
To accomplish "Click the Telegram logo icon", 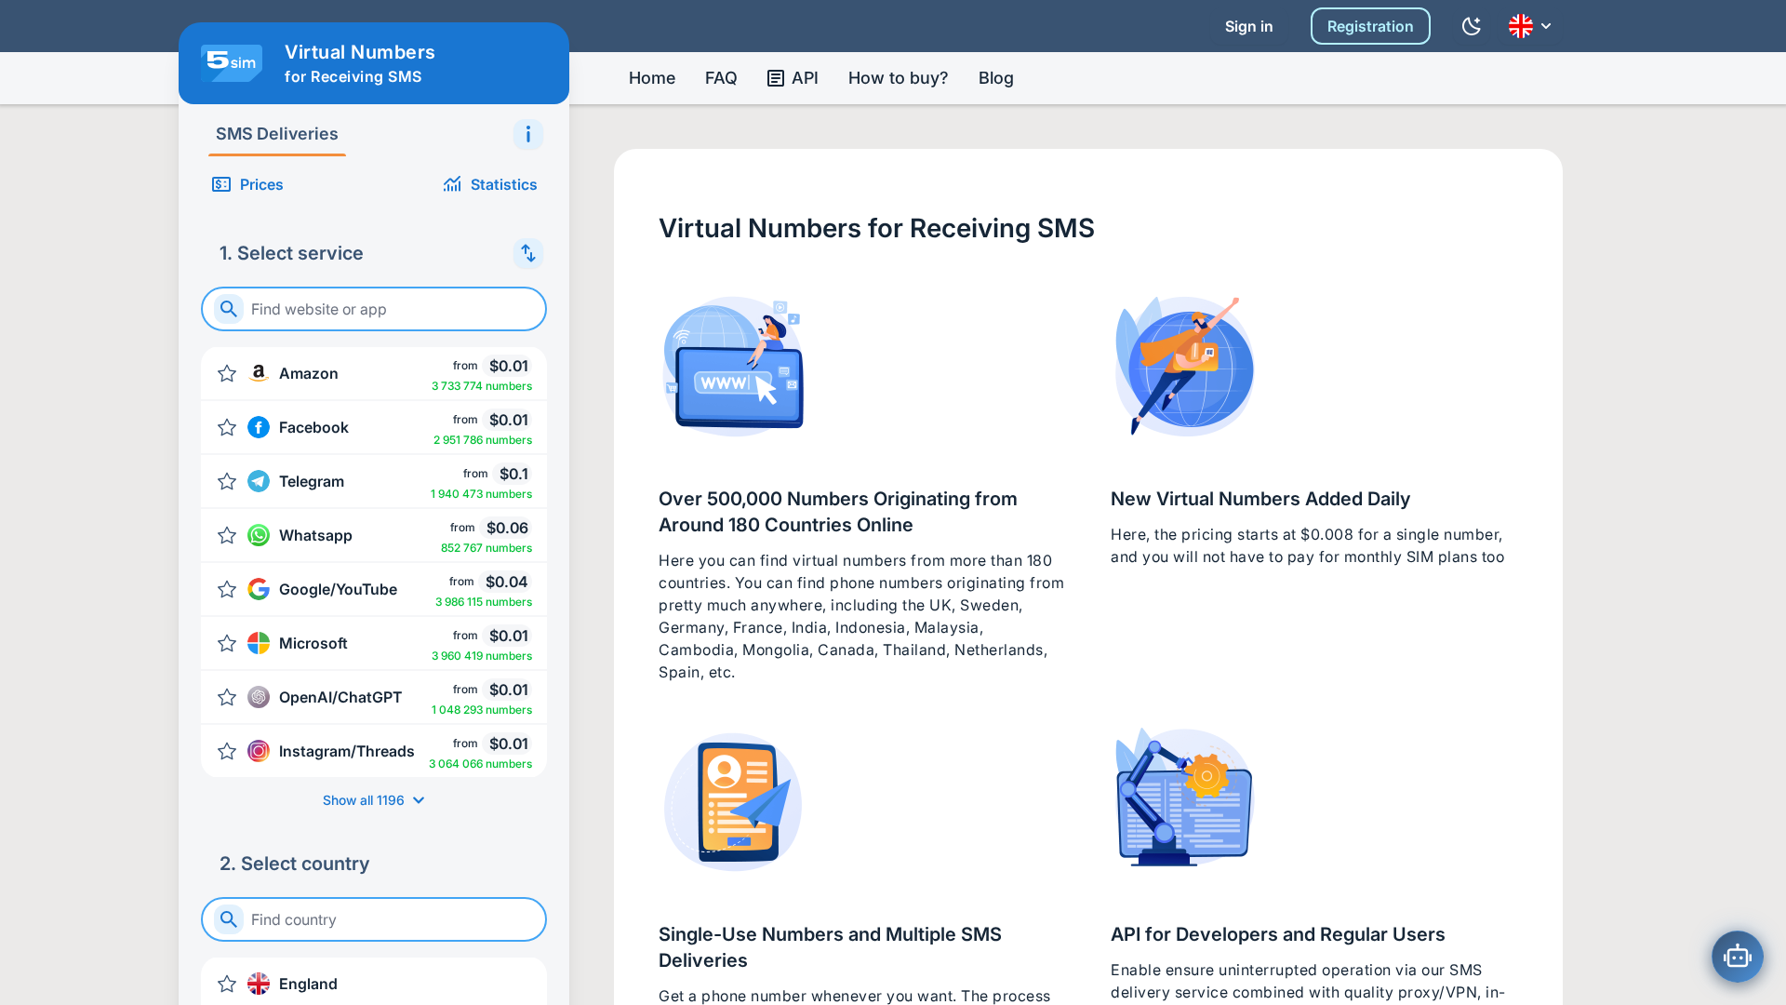I will (x=259, y=481).
